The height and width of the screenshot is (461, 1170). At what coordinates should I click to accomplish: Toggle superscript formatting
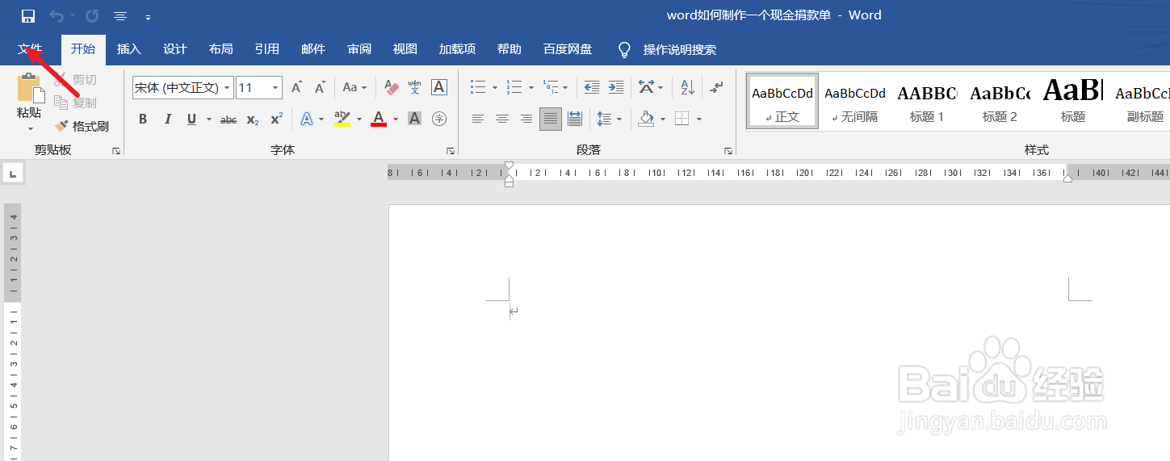(276, 119)
